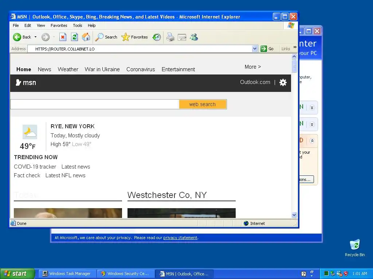Open the Entertainment link

click(178, 69)
